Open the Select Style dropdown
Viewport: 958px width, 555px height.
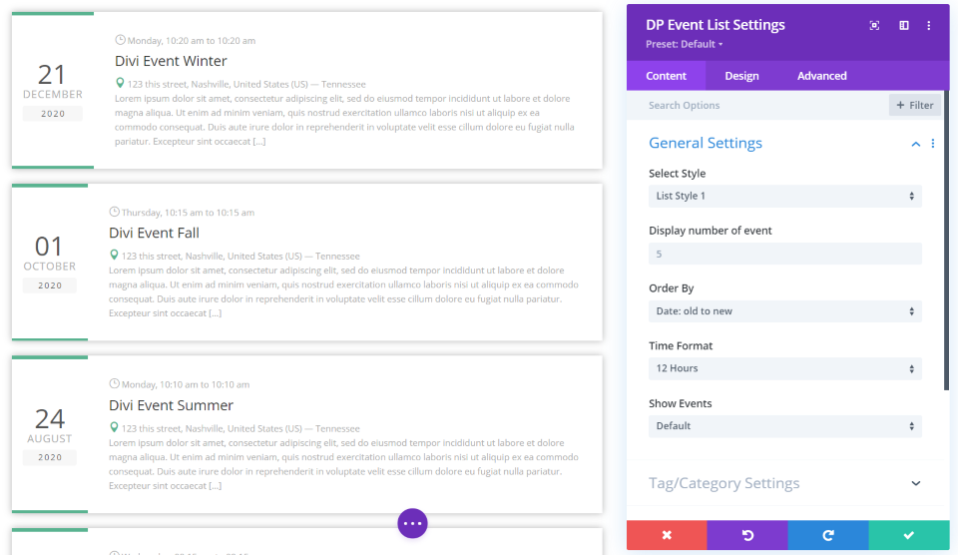point(784,197)
